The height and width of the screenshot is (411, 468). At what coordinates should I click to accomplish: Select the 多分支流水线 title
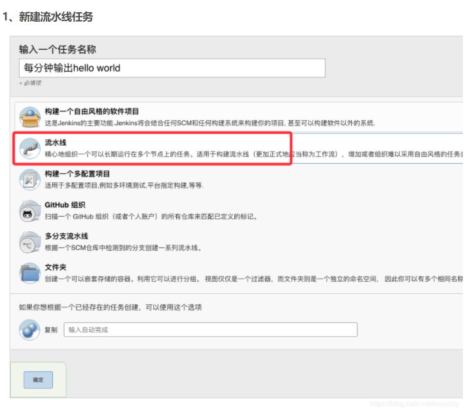(66, 236)
